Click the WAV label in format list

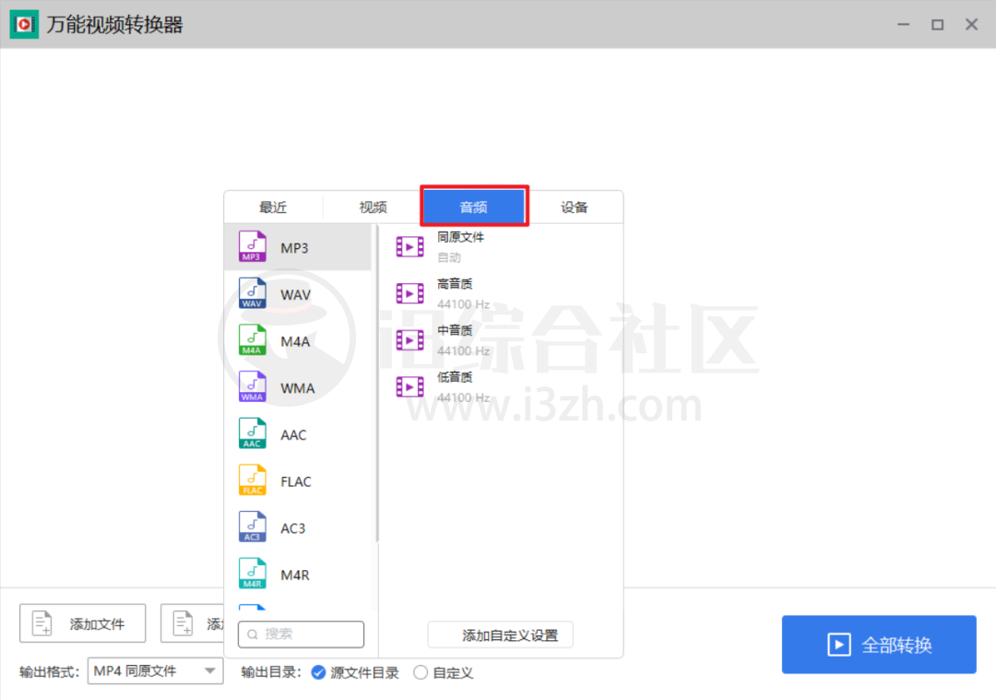click(295, 295)
